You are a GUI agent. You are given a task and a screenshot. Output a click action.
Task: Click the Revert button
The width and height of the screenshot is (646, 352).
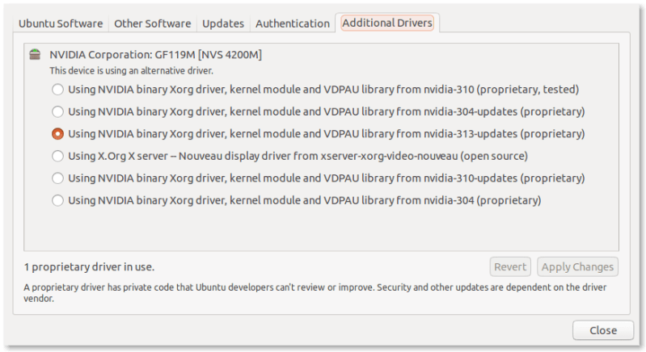click(510, 267)
